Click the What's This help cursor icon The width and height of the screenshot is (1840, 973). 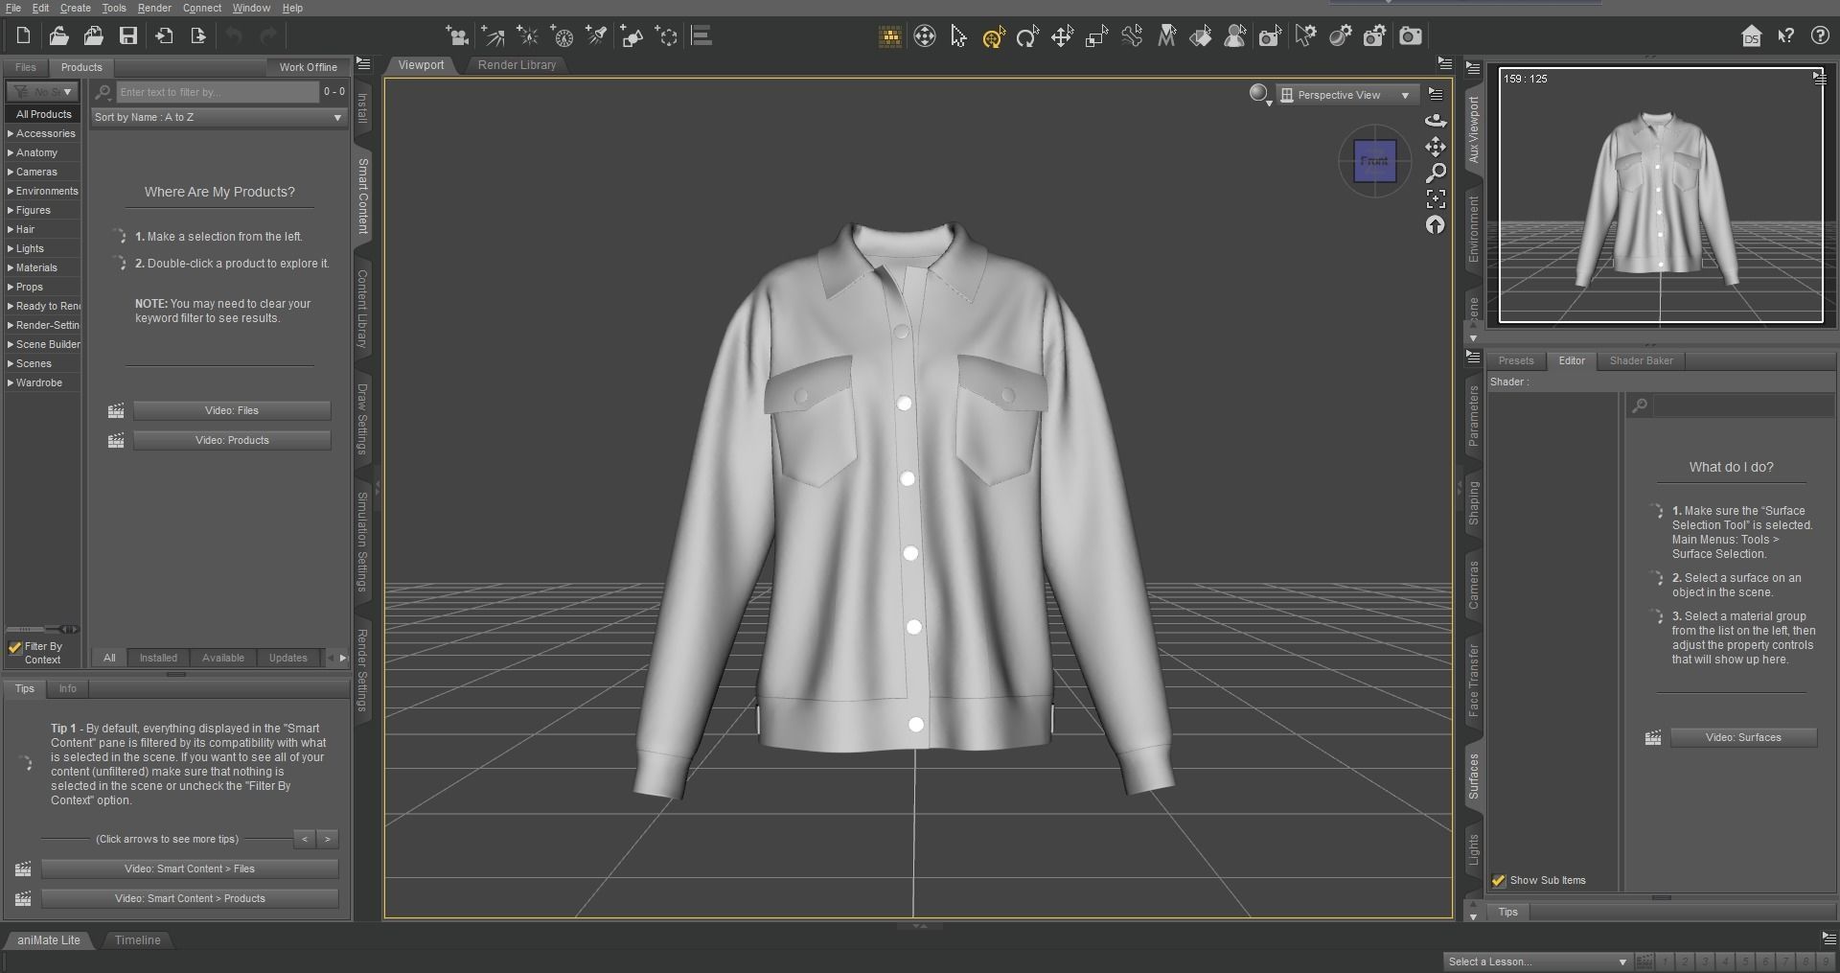(x=1785, y=36)
